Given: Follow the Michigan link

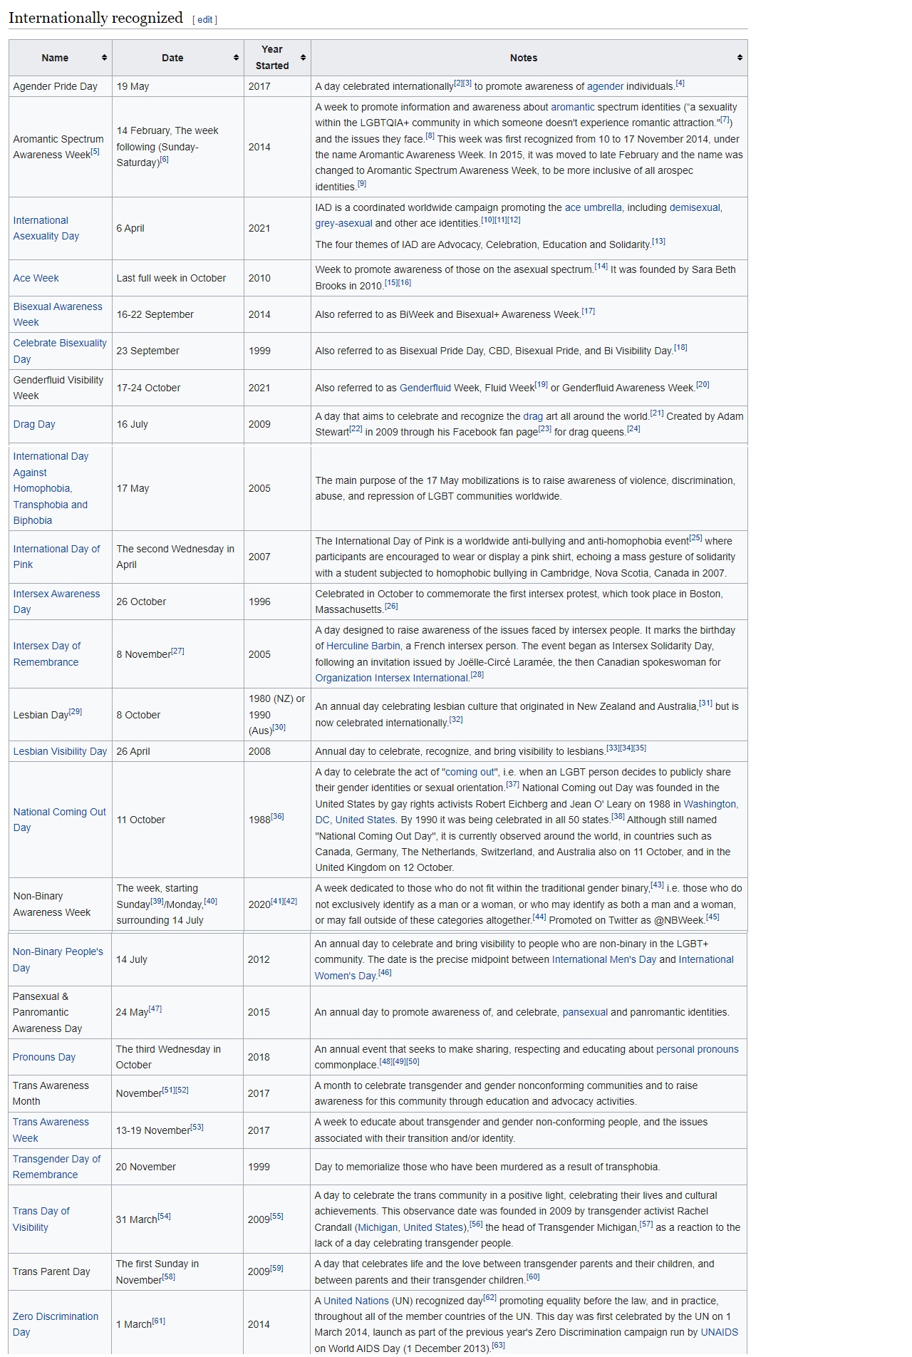Looking at the screenshot, I should pos(378,1227).
